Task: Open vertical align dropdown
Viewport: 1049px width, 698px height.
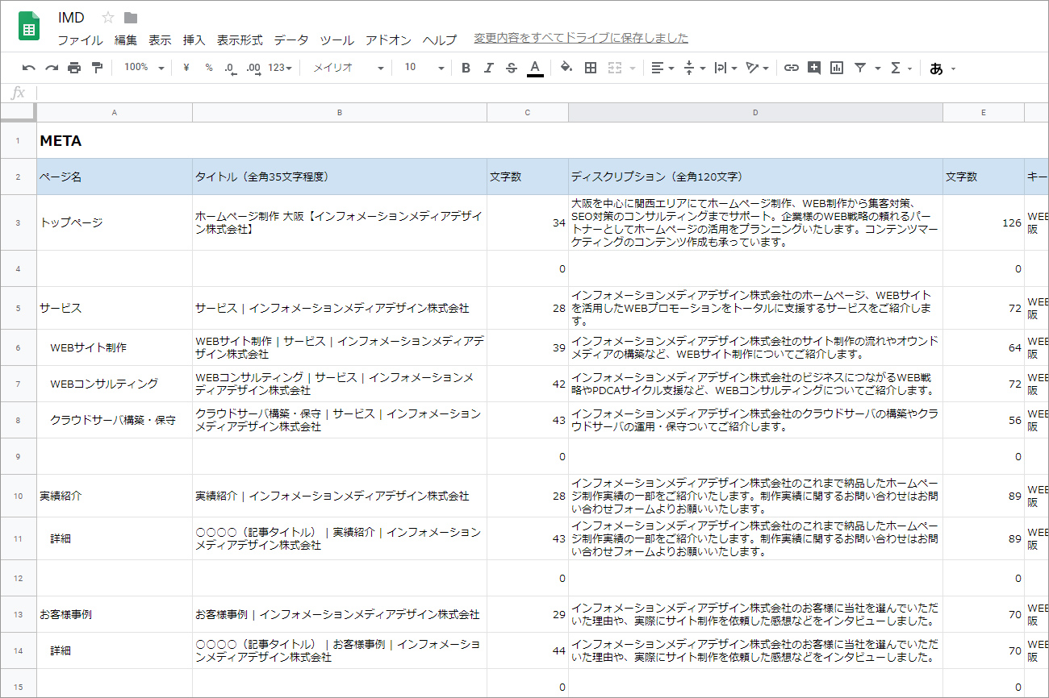Action: point(694,68)
